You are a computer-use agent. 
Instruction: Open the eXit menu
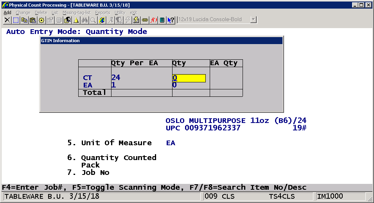pyautogui.click(x=133, y=12)
